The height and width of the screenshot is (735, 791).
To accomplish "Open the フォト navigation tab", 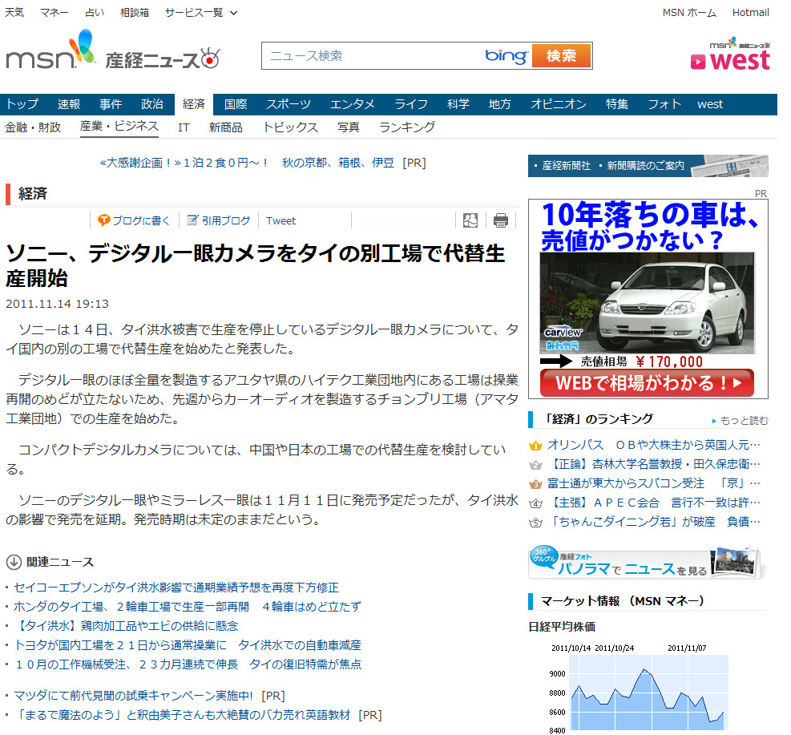I will pyautogui.click(x=664, y=104).
